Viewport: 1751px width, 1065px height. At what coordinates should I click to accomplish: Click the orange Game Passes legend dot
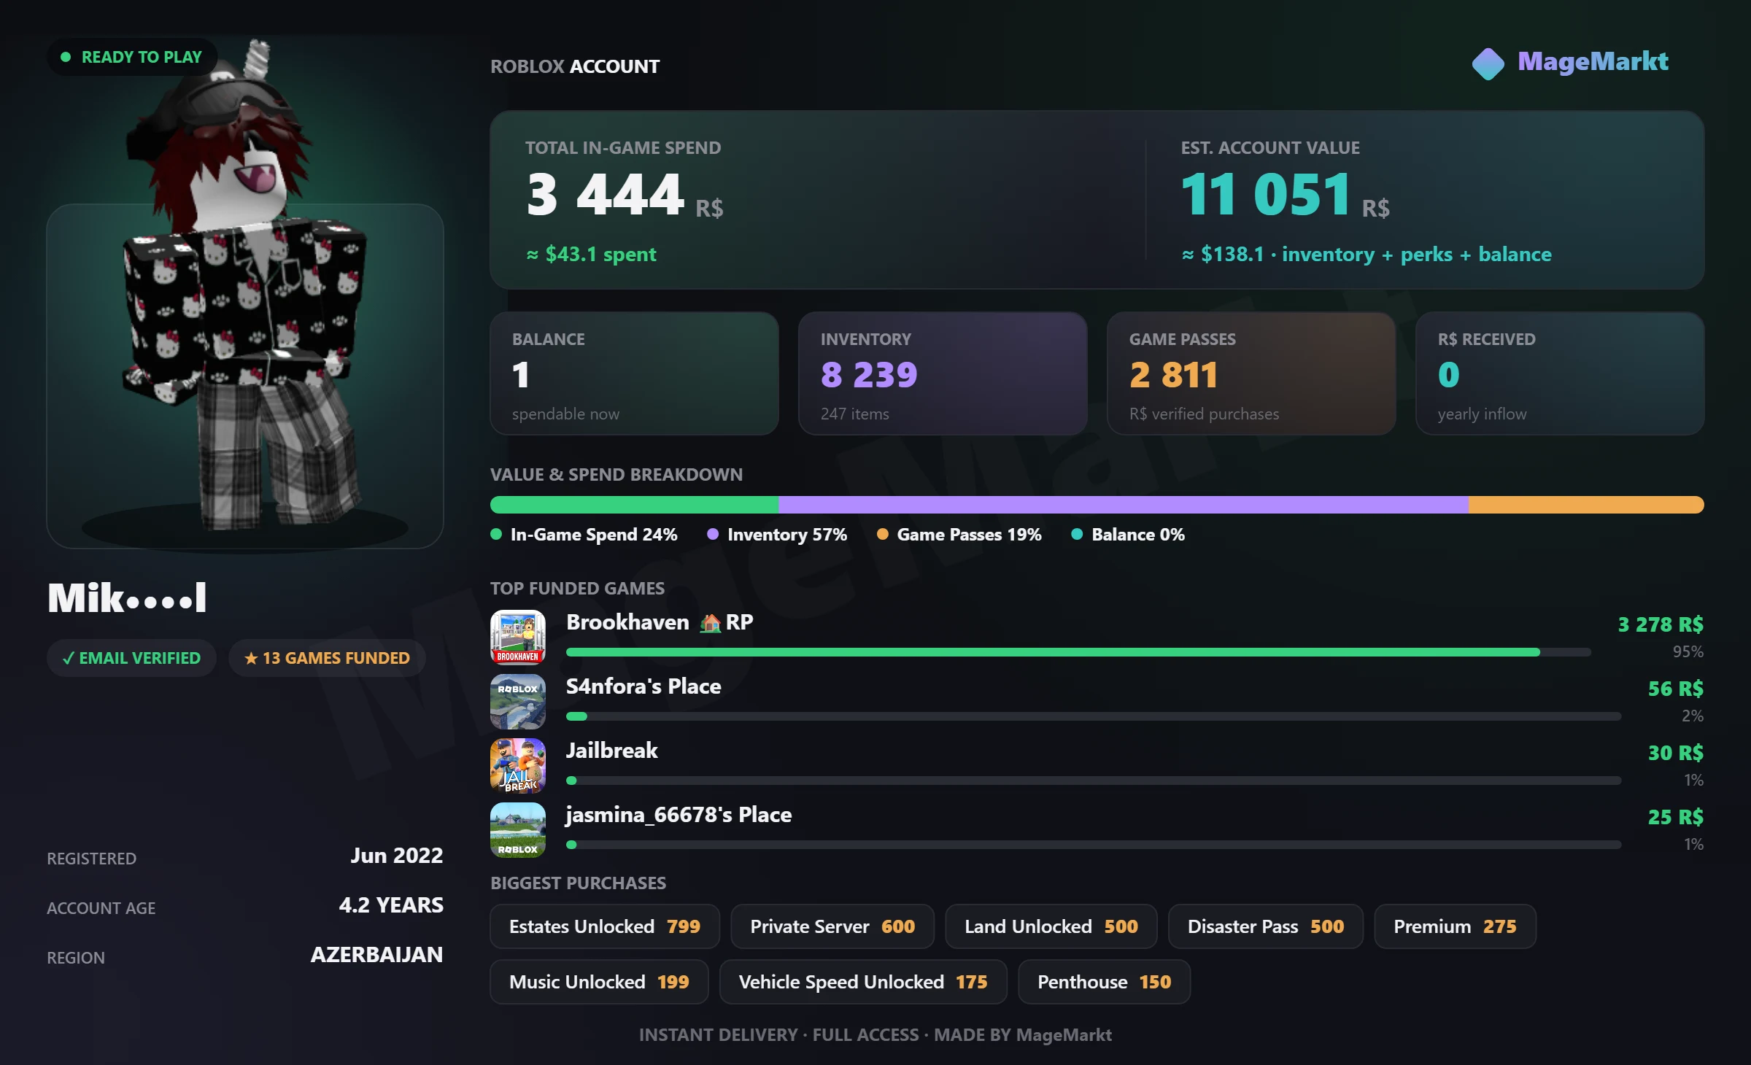pyautogui.click(x=882, y=534)
